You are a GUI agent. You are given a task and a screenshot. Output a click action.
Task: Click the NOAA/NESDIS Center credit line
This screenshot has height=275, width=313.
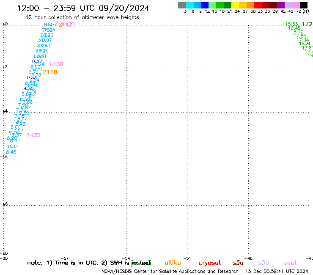point(170,271)
